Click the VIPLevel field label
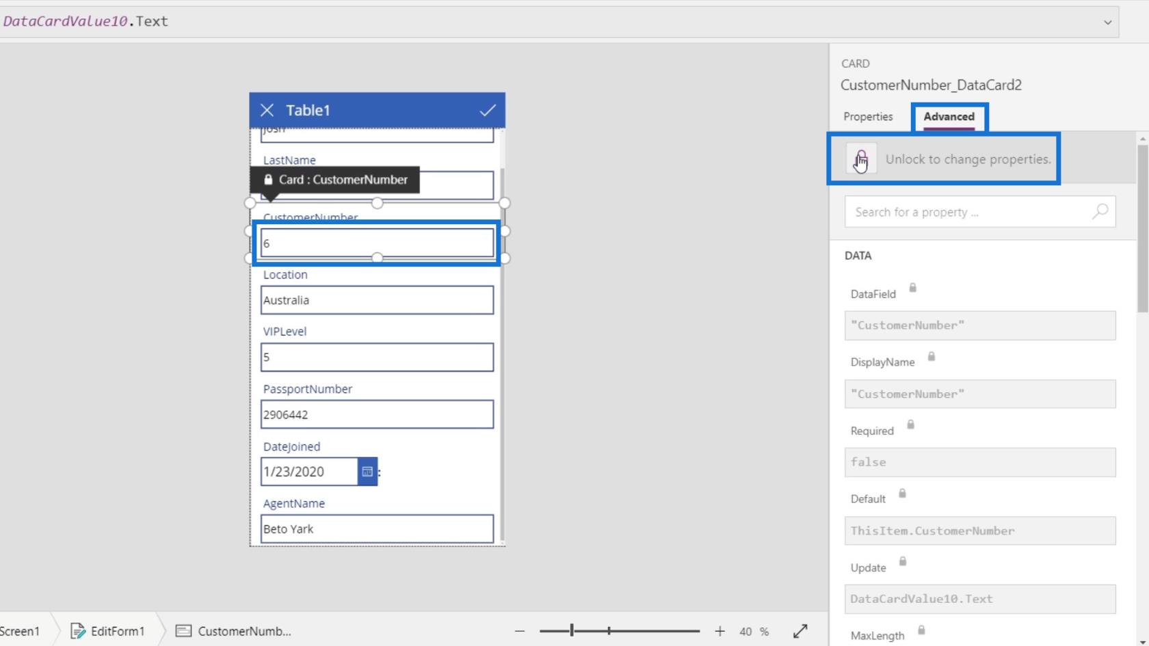Screen dimensions: 1149x646 point(285,331)
